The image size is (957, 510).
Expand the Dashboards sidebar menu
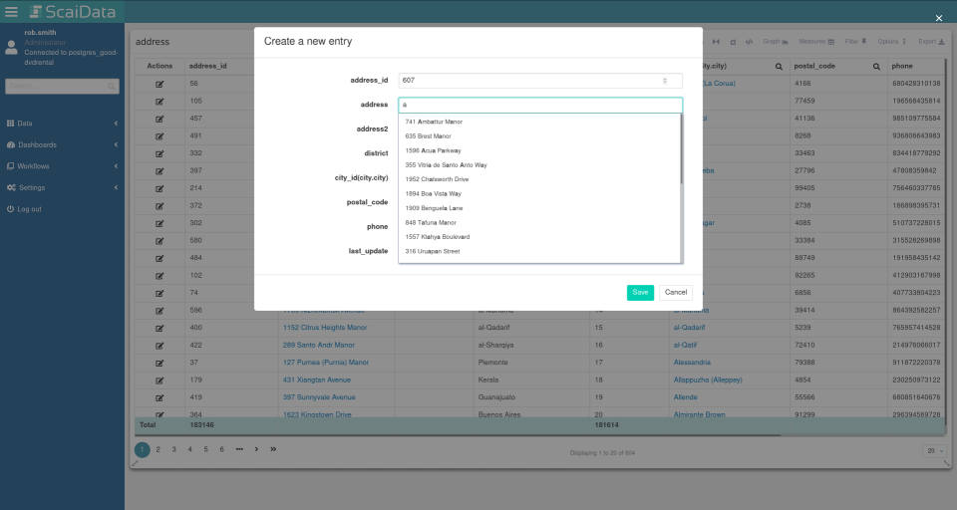coord(62,144)
